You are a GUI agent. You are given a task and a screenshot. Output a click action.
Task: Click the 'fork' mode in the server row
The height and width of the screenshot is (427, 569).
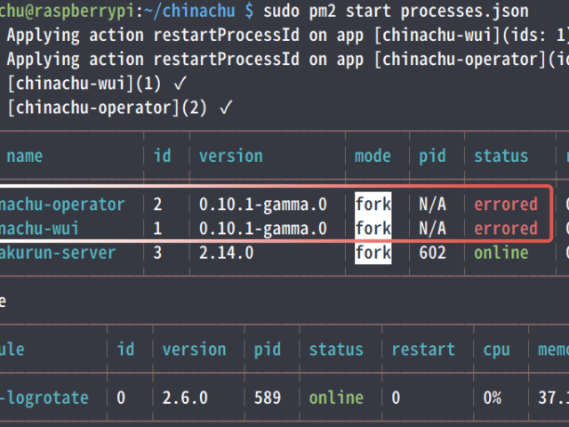click(x=373, y=252)
